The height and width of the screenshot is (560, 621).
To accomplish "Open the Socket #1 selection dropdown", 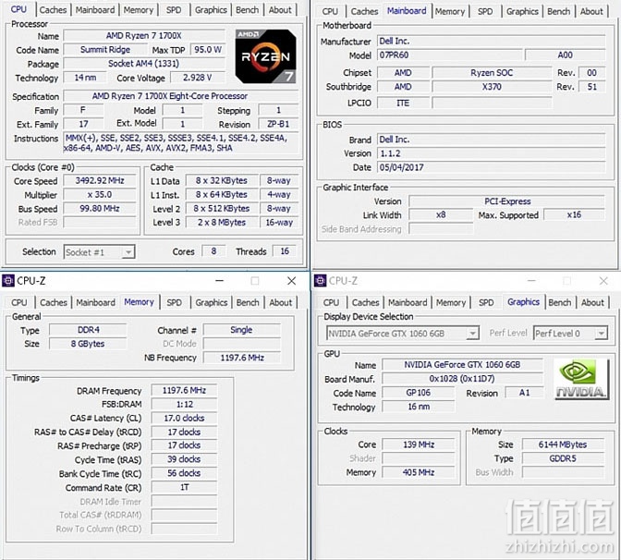I will click(x=128, y=252).
